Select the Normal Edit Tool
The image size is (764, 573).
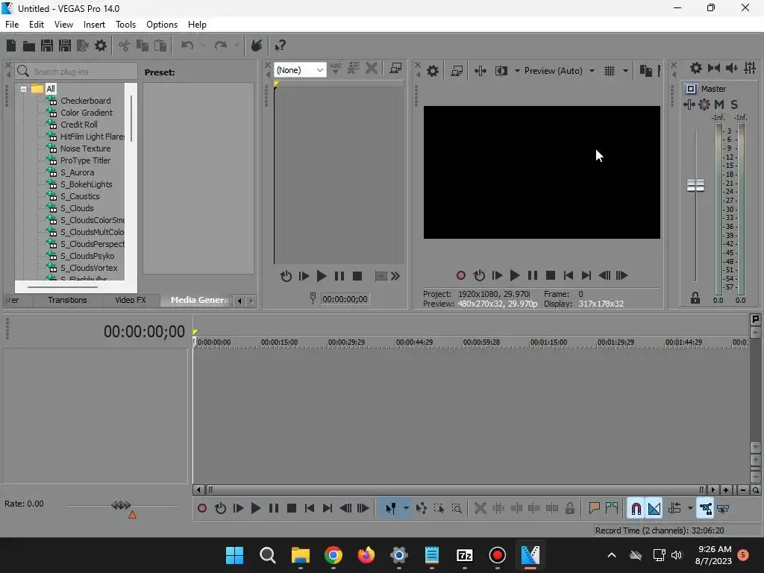390,509
